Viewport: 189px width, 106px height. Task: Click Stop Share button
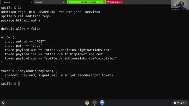[114, 2]
